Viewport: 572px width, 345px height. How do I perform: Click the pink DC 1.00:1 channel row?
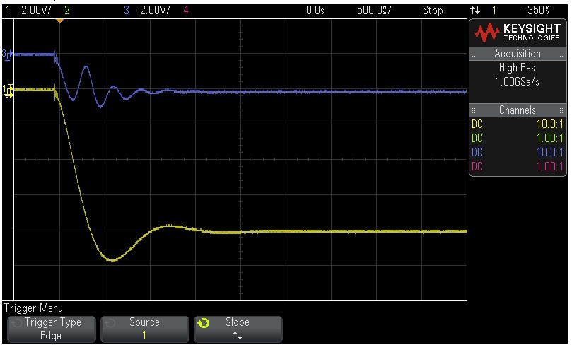point(518,166)
